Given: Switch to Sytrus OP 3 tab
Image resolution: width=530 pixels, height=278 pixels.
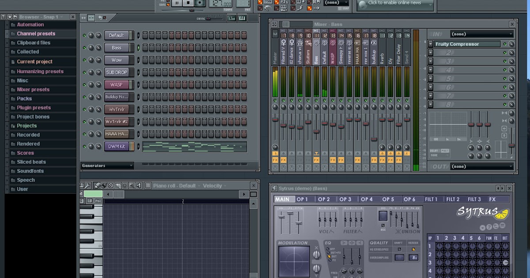Looking at the screenshot, I should tap(349, 199).
